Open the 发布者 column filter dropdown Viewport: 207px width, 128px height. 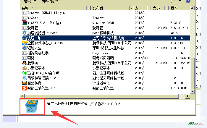click(x=131, y=8)
